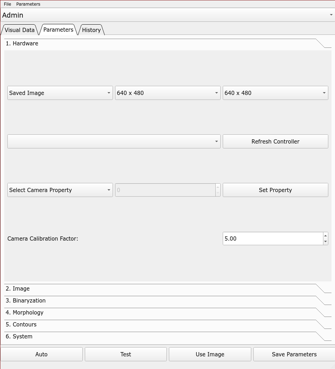The image size is (335, 369).
Task: Open the Select Camera Property dropdown
Action: (60, 190)
